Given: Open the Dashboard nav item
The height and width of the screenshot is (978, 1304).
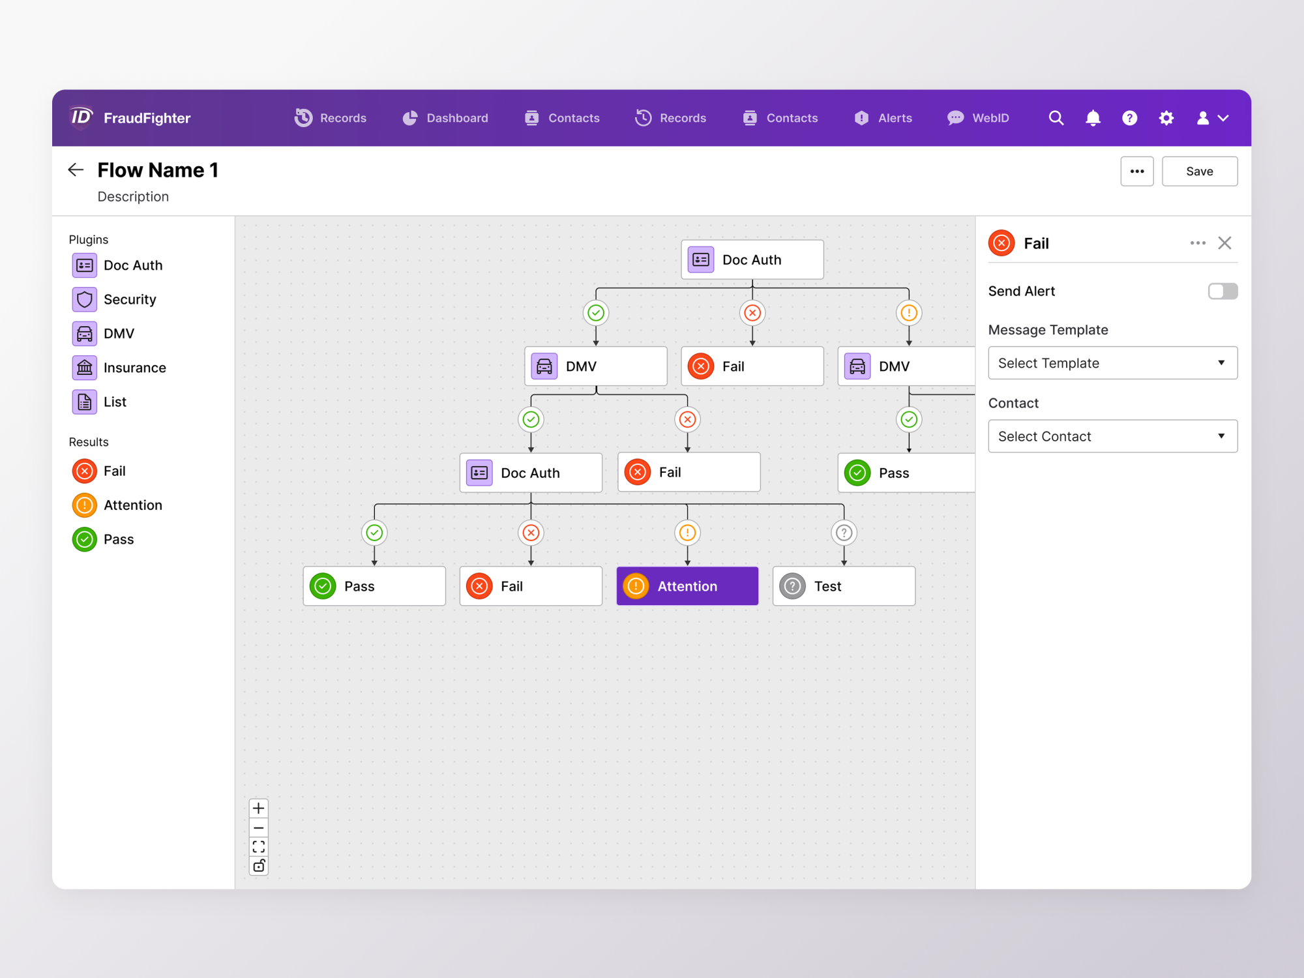Looking at the screenshot, I should click(445, 118).
